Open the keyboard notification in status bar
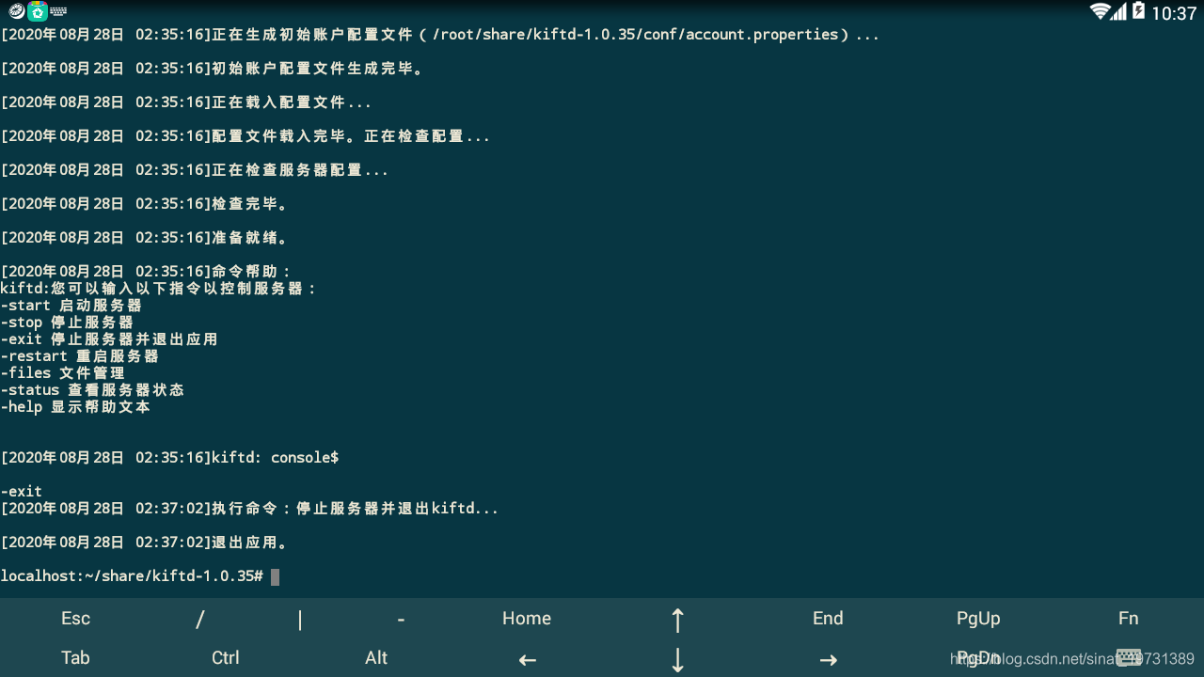 (x=58, y=11)
